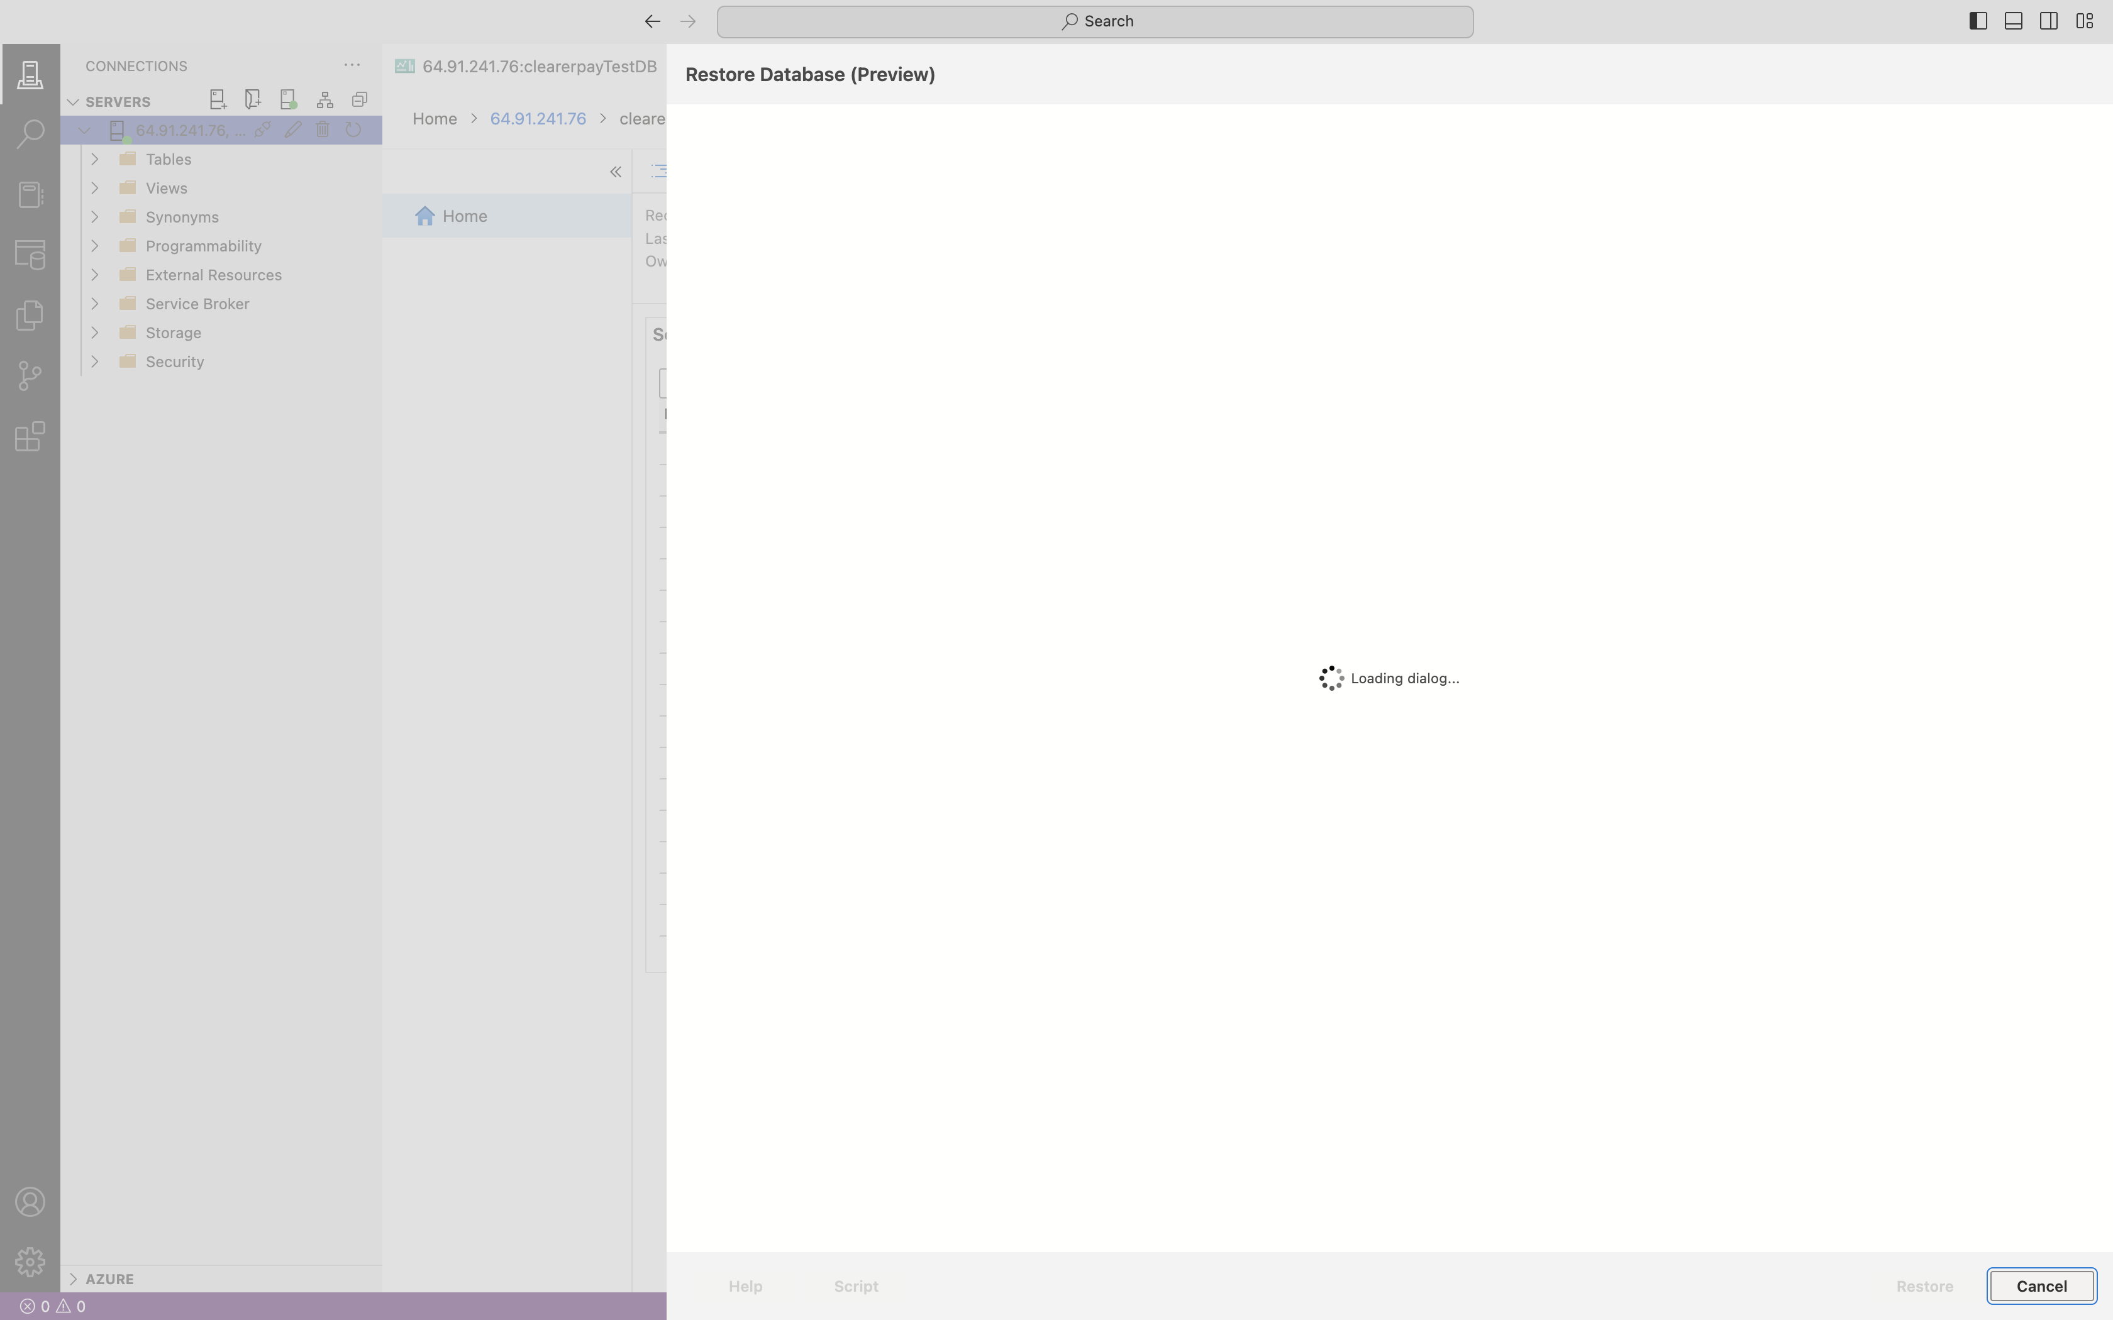Screen dimensions: 2113x1320
Task: Select the Programmability folder label
Action: [x=204, y=246]
